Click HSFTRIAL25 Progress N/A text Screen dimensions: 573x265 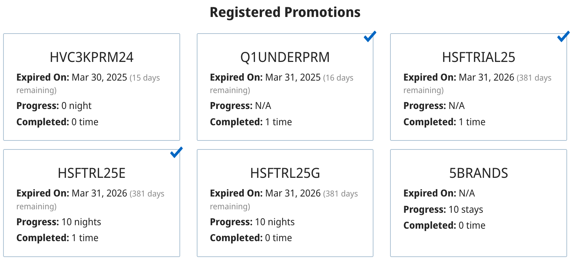456,106
